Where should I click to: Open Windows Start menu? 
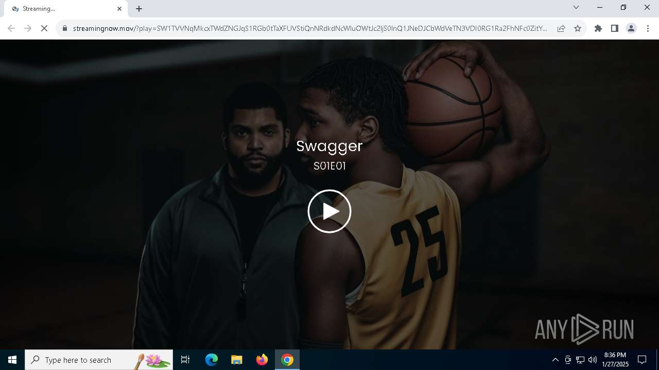click(x=12, y=360)
